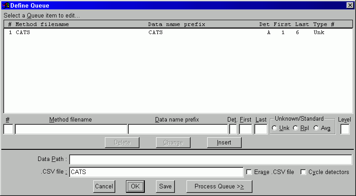This screenshot has width=356, height=196.
Task: Click the First injection number field
Action: pyautogui.click(x=245, y=129)
